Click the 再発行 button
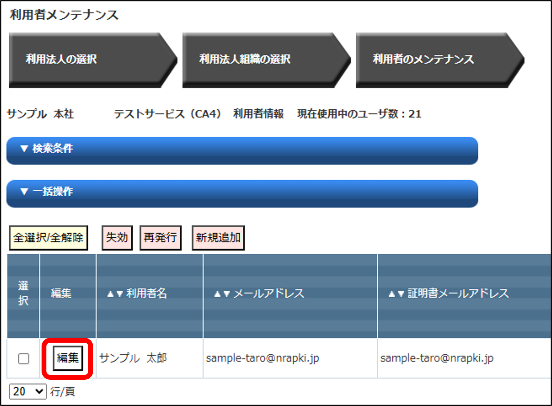552x406 pixels. 160,238
